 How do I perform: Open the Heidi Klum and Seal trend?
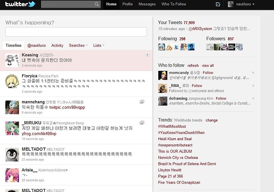point(175,139)
